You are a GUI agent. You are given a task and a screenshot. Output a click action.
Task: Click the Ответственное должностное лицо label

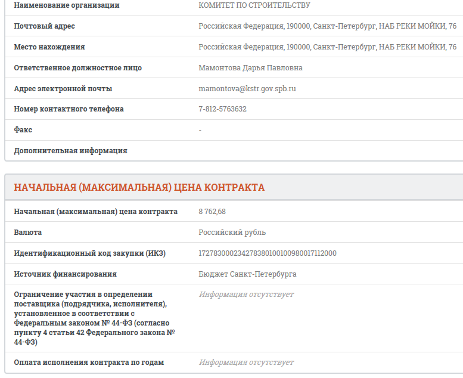point(77,68)
